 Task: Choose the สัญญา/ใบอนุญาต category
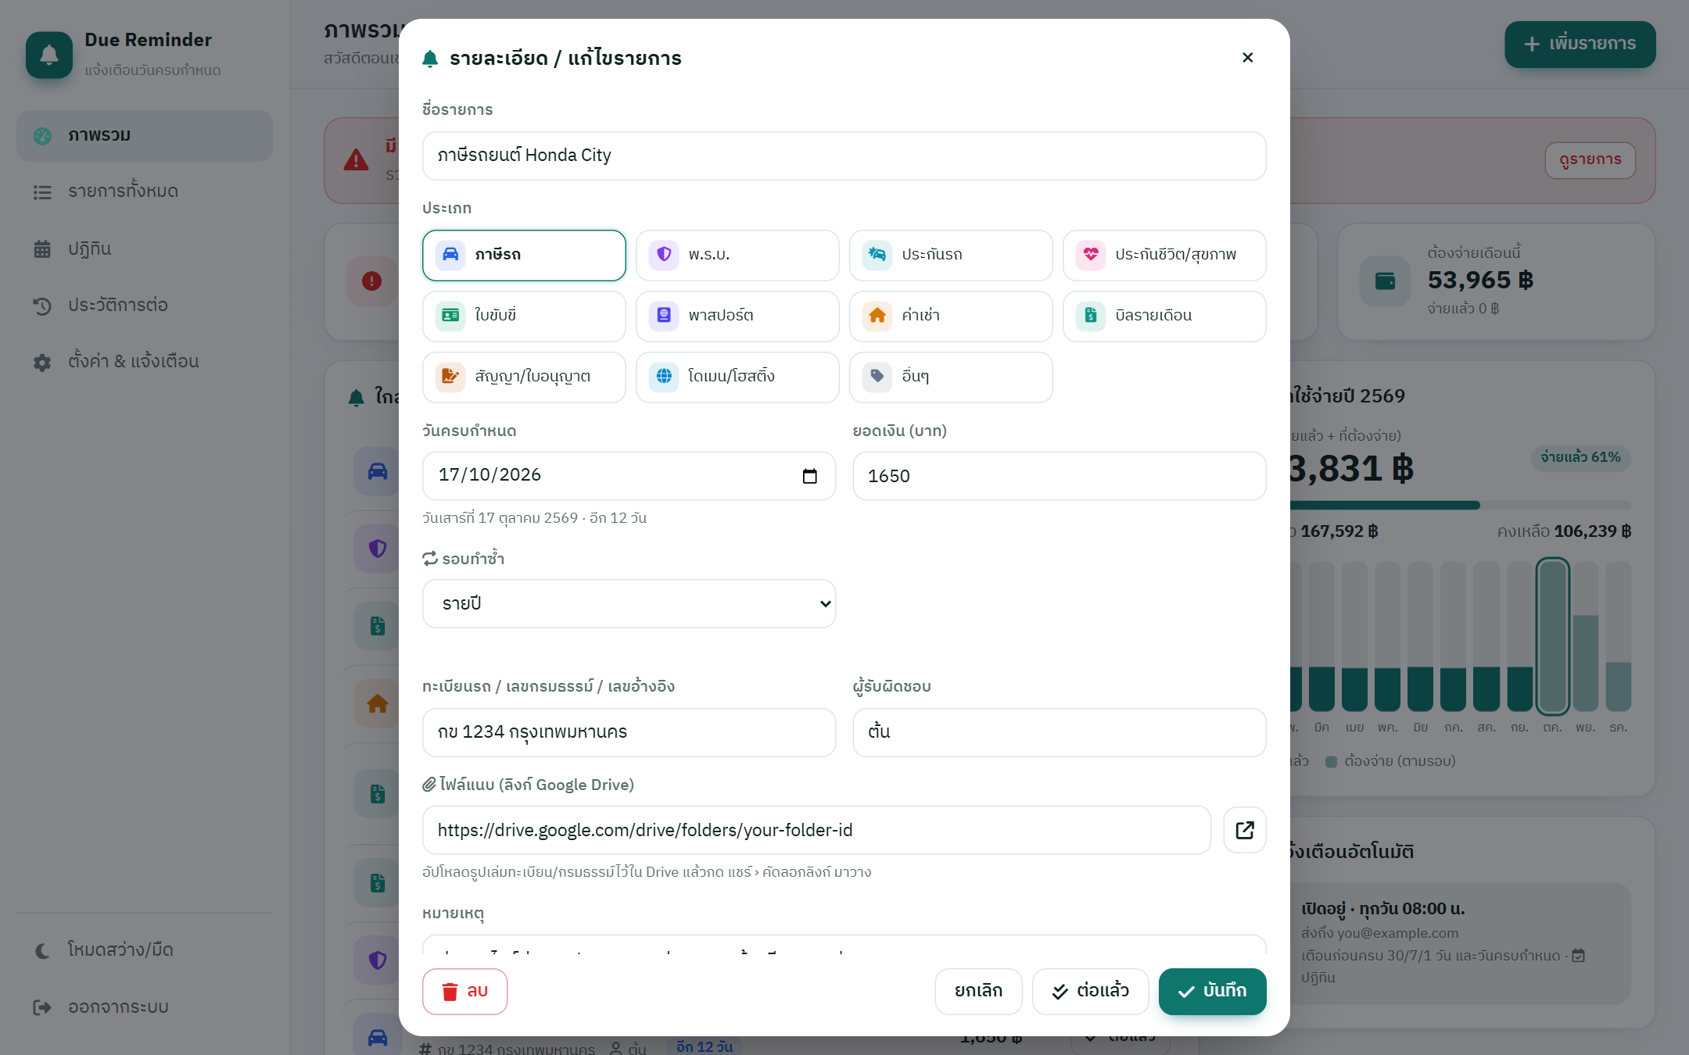coord(524,377)
